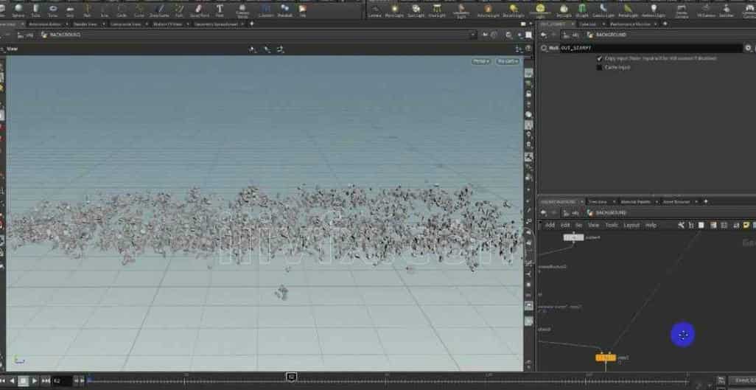Add a Distant Light from the shelf

513,10
